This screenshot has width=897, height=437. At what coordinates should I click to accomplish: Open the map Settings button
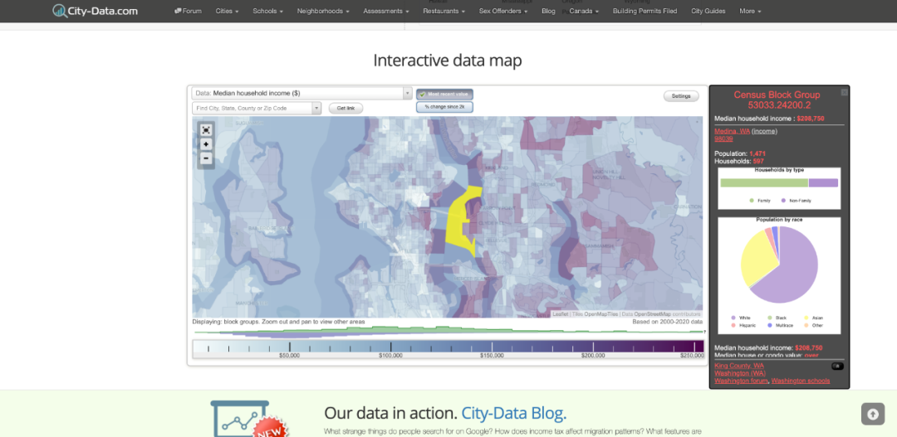coord(681,96)
